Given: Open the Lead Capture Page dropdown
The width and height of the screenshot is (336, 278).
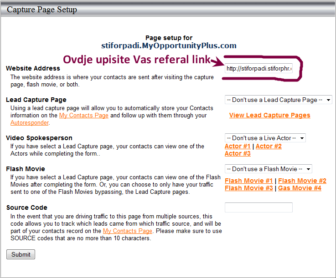Looking at the screenshot, I should pyautogui.click(x=278, y=100).
